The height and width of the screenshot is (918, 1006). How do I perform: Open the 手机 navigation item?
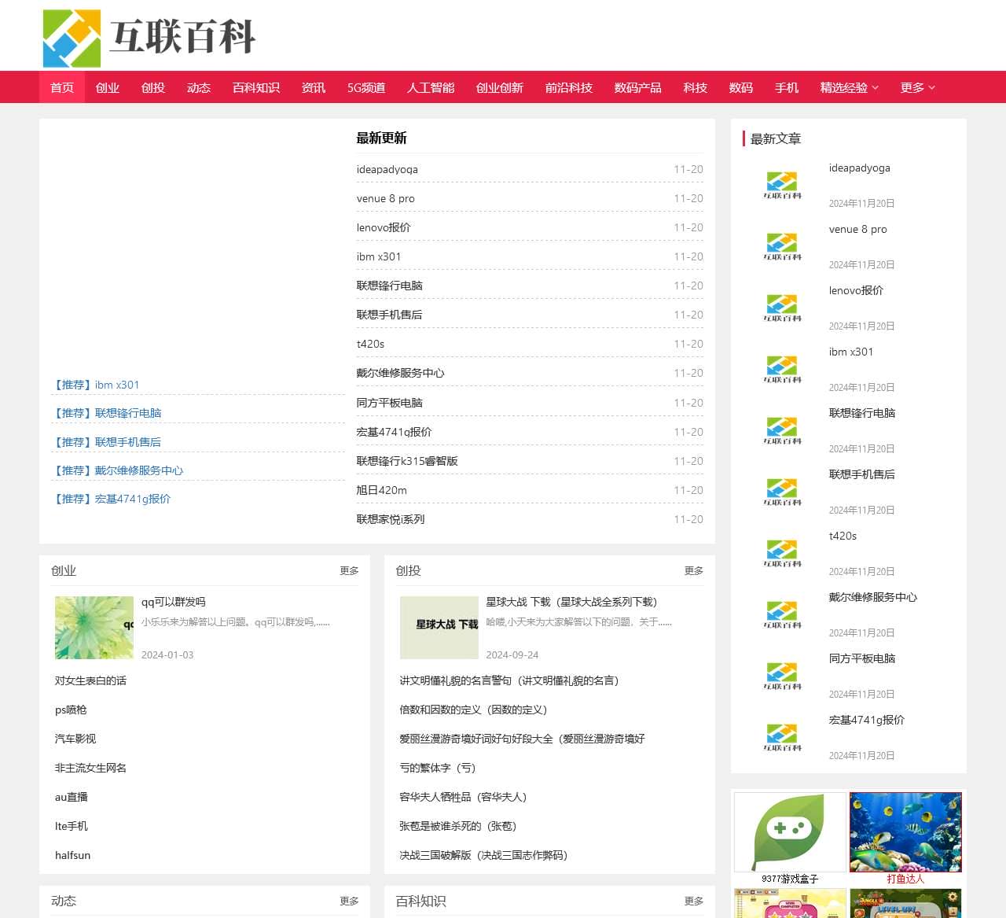click(787, 87)
